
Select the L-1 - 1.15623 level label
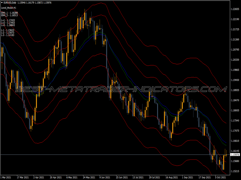(8, 30)
